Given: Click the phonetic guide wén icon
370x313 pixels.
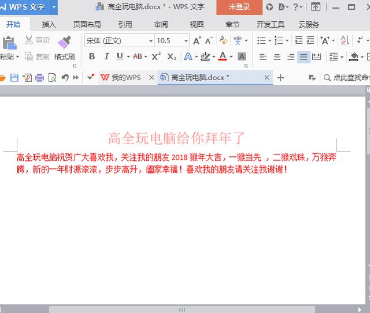Looking at the screenshot, I should tap(238, 40).
